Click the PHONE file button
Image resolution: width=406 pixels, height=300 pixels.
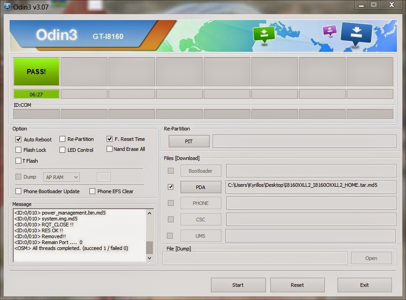tap(201, 203)
